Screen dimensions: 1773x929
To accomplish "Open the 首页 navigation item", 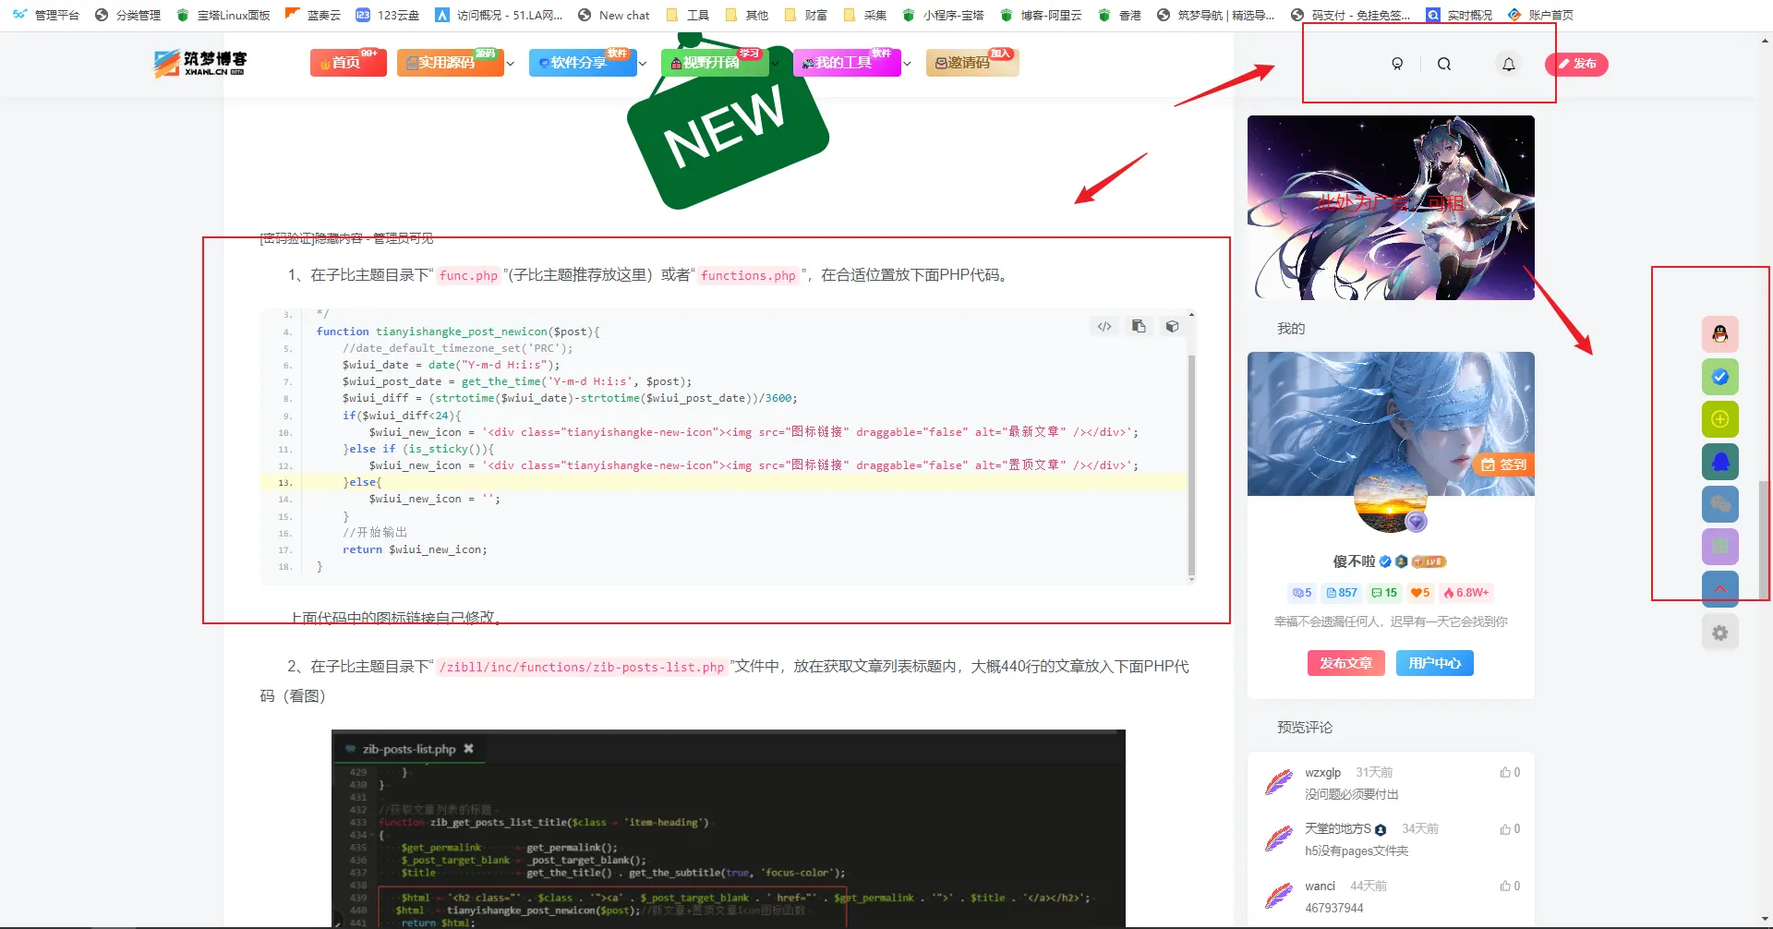I will click(x=348, y=63).
